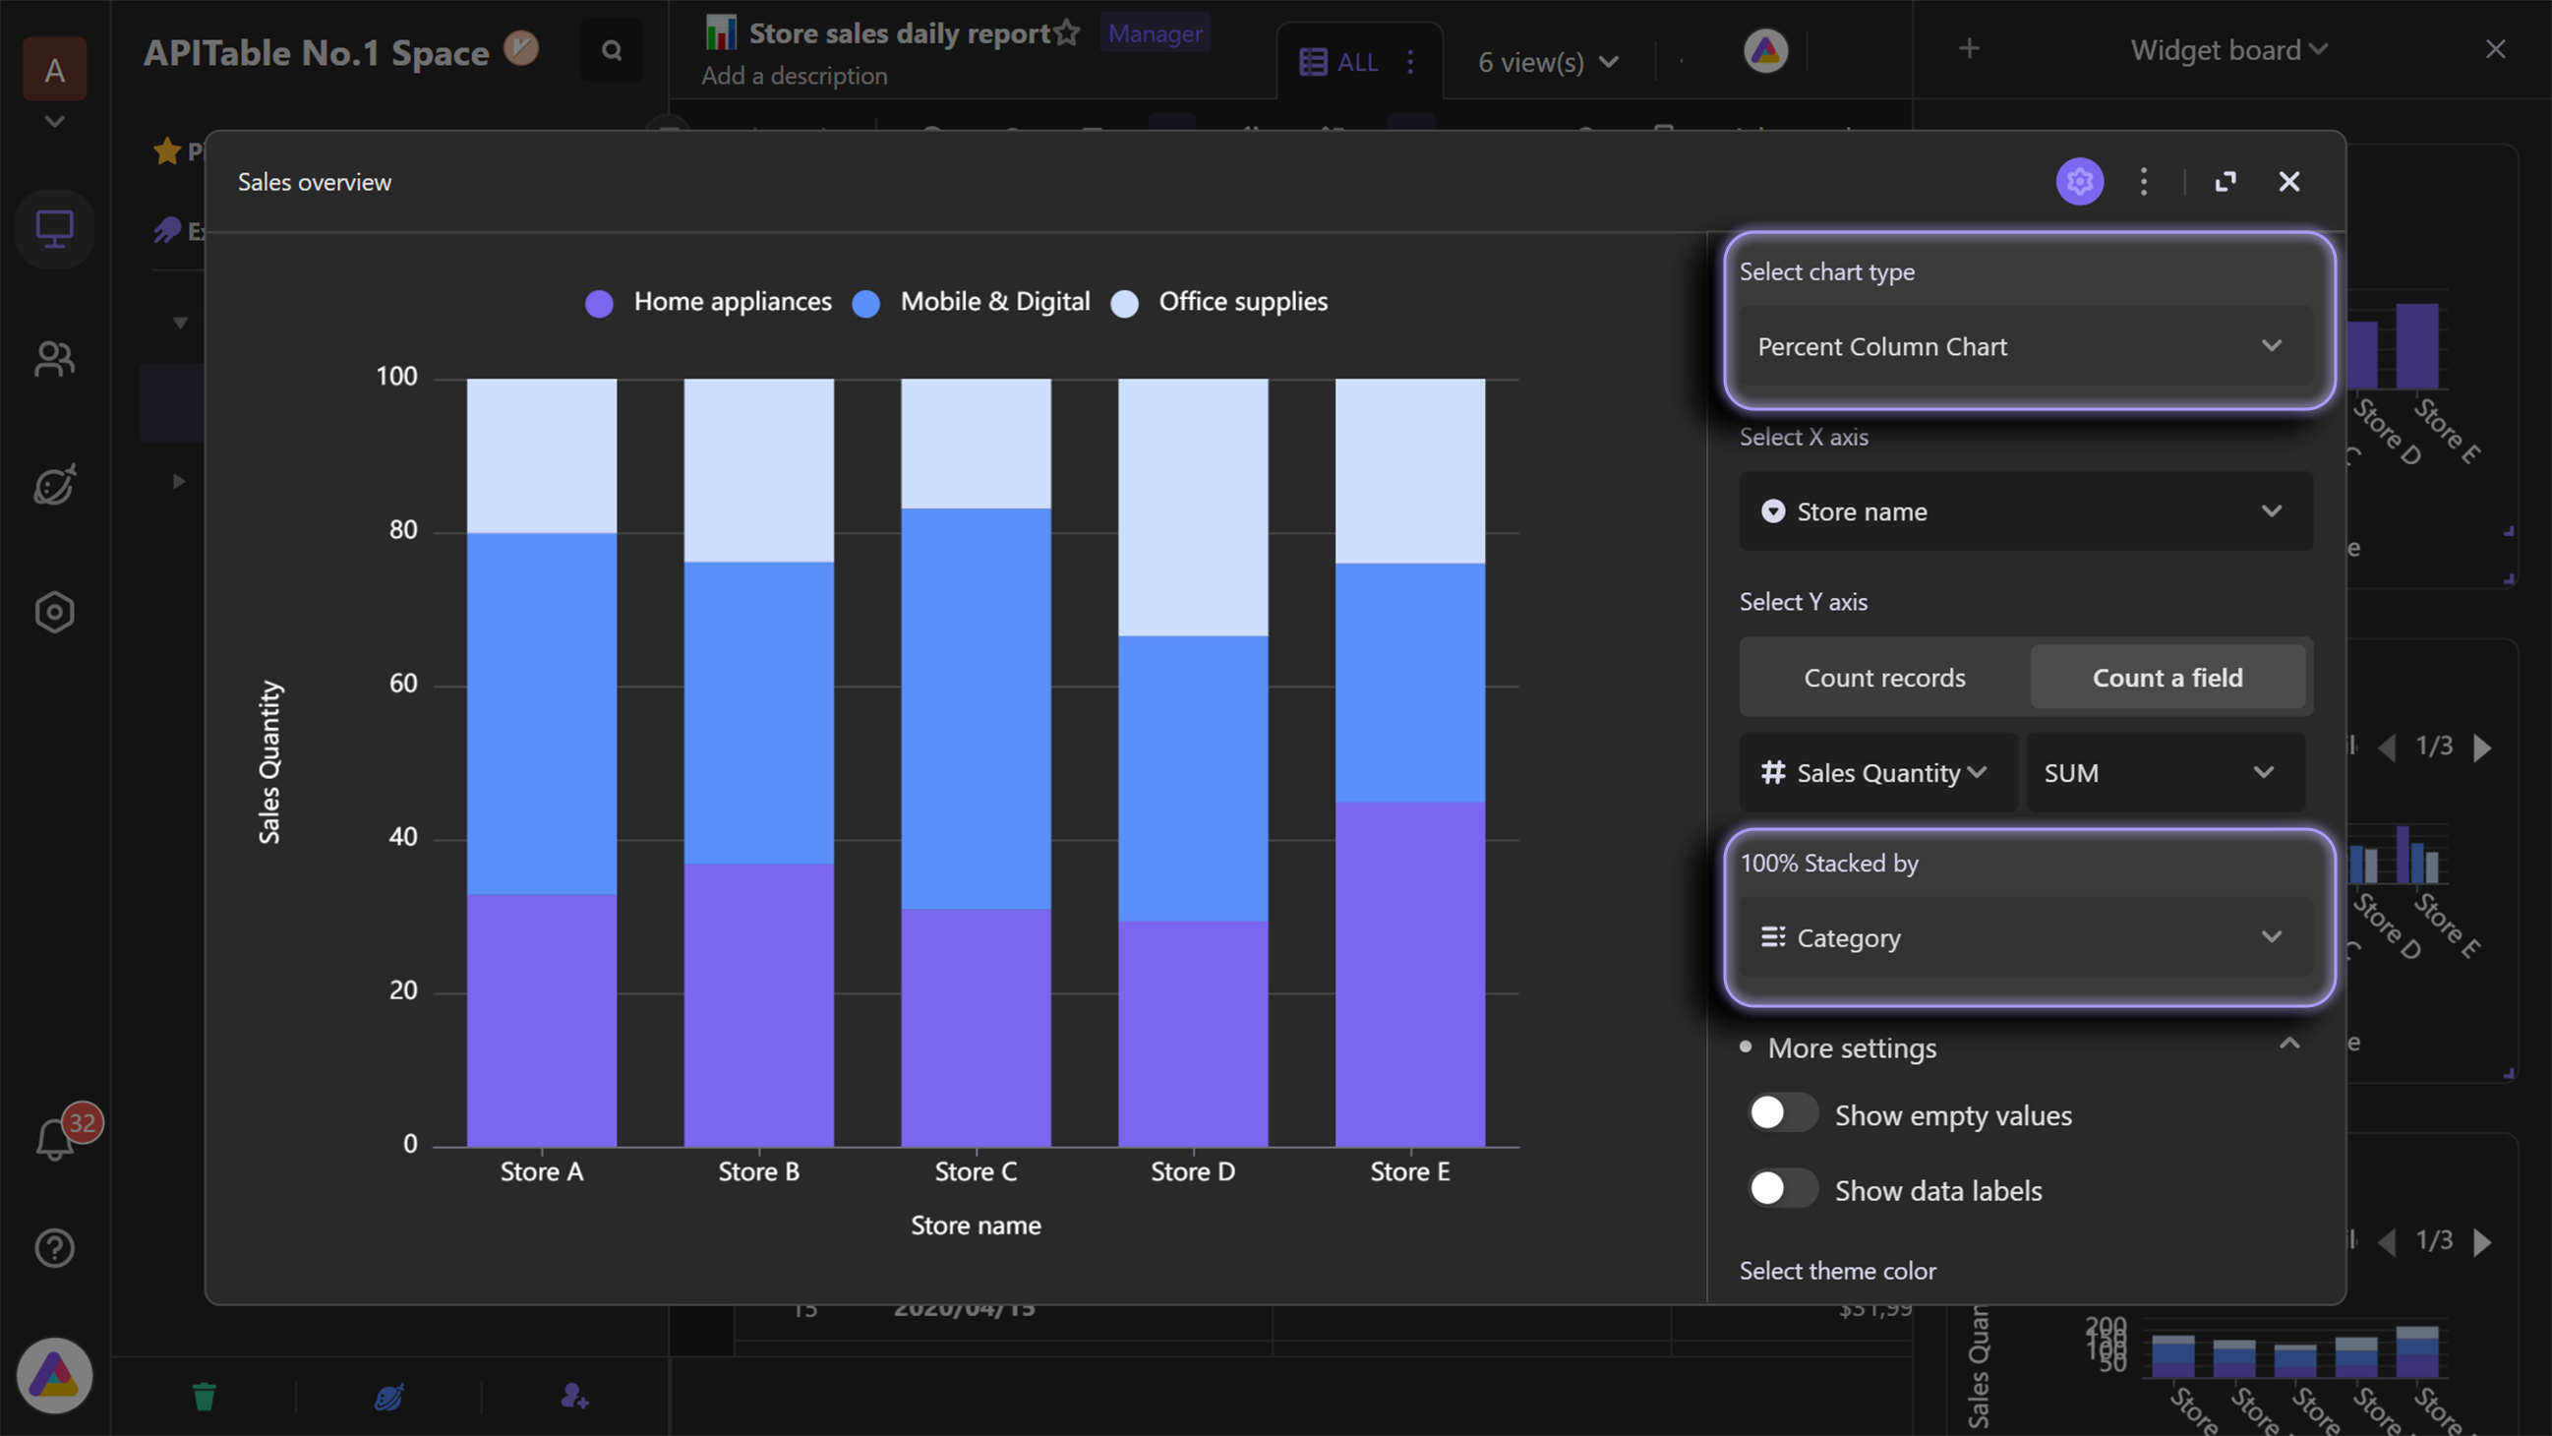Select Count records Y axis option

coord(1884,675)
